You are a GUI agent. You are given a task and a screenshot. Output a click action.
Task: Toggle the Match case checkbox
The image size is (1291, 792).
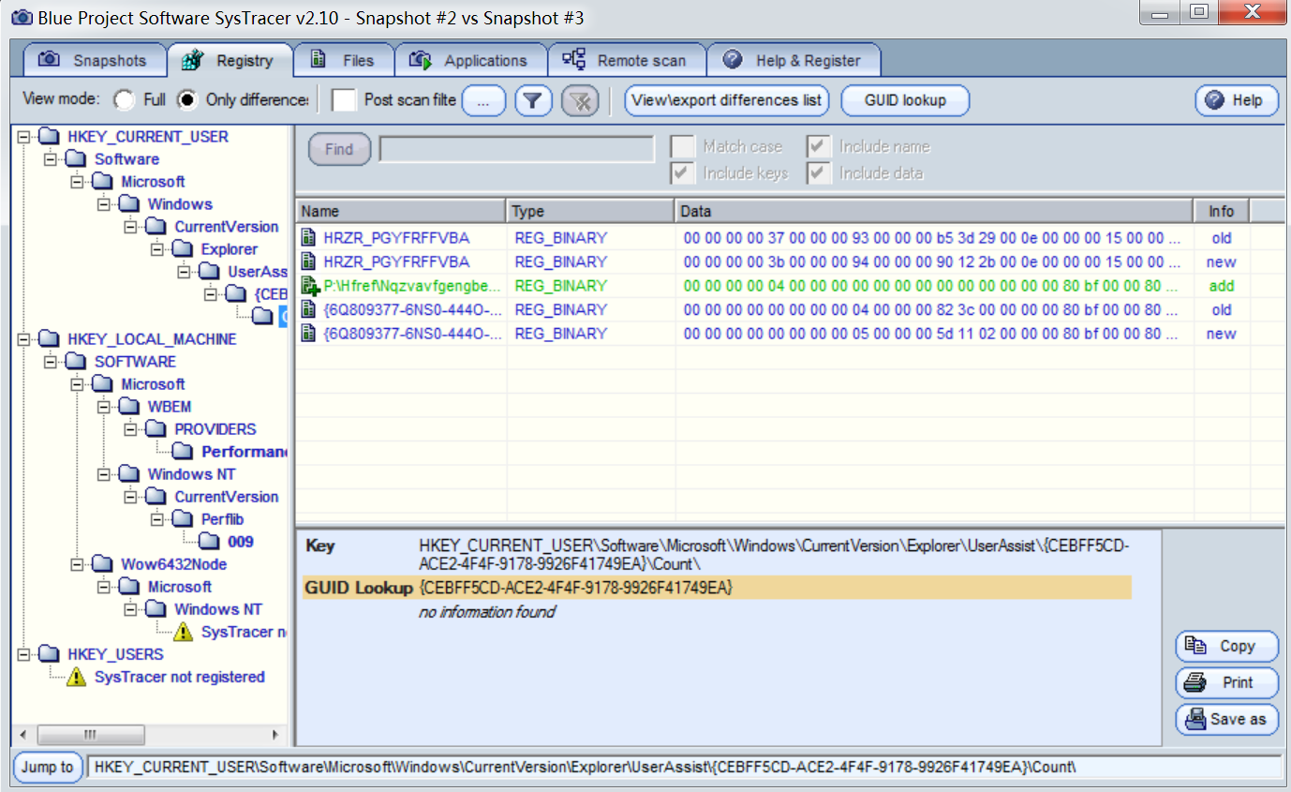click(683, 146)
